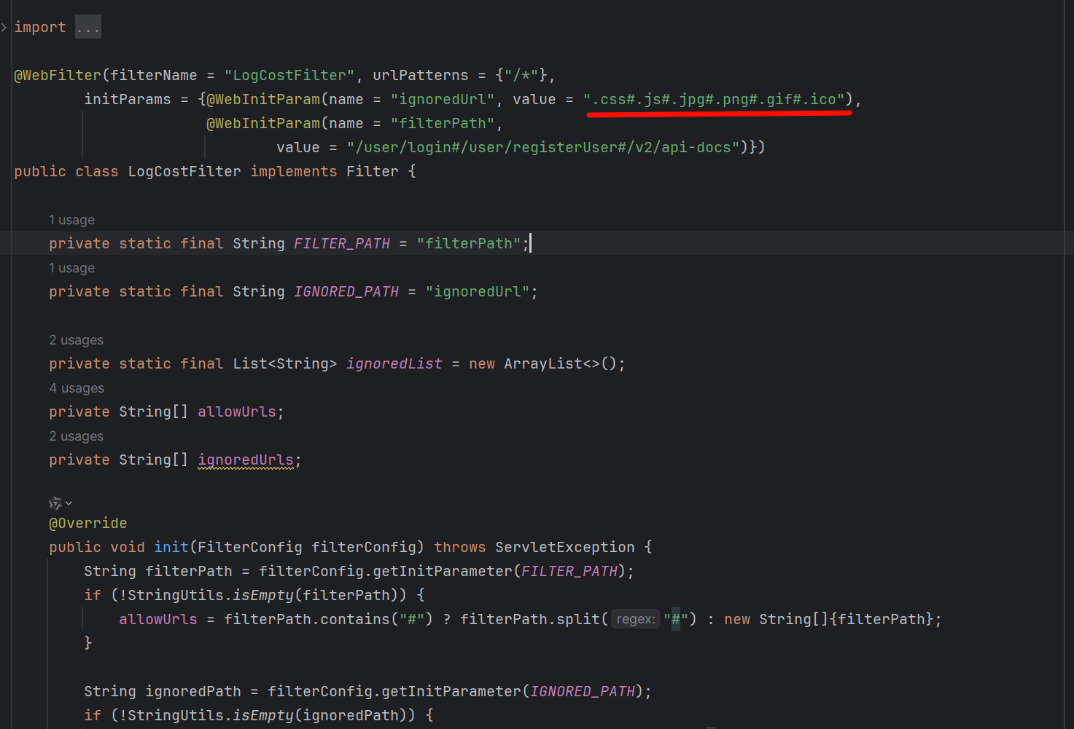Click the @WebFilter annotation

pyautogui.click(x=58, y=75)
